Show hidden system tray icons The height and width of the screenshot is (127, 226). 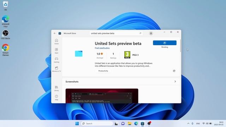(188, 123)
